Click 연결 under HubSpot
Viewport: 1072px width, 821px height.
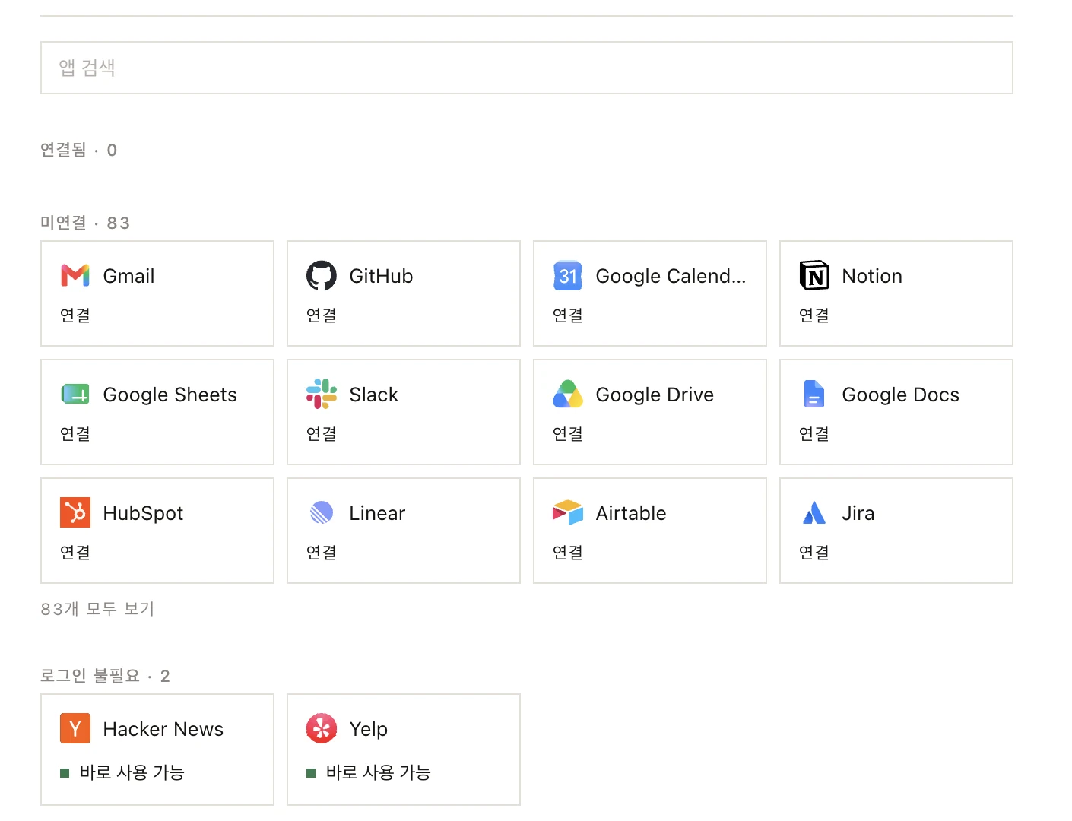point(75,553)
